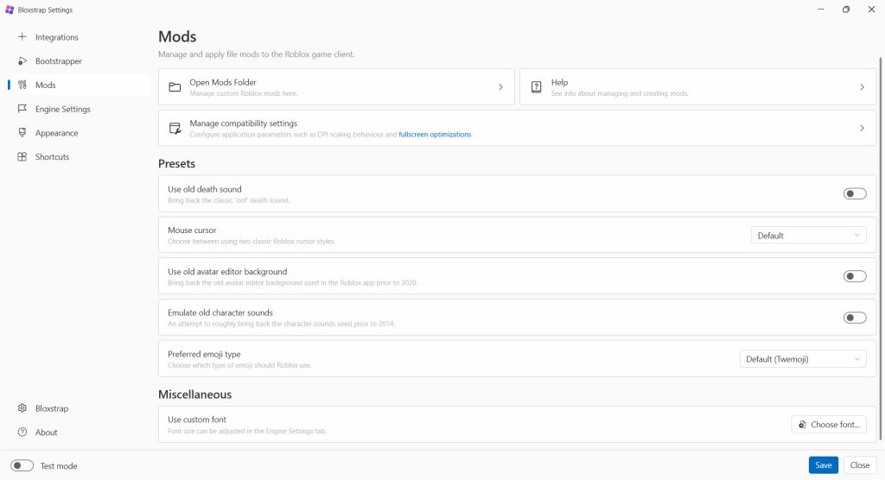
Task: Maximize the Bloxstrap Settings window
Action: point(845,9)
